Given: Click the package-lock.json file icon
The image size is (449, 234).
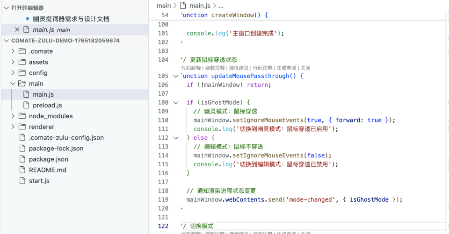Looking at the screenshot, I should pos(22,149).
